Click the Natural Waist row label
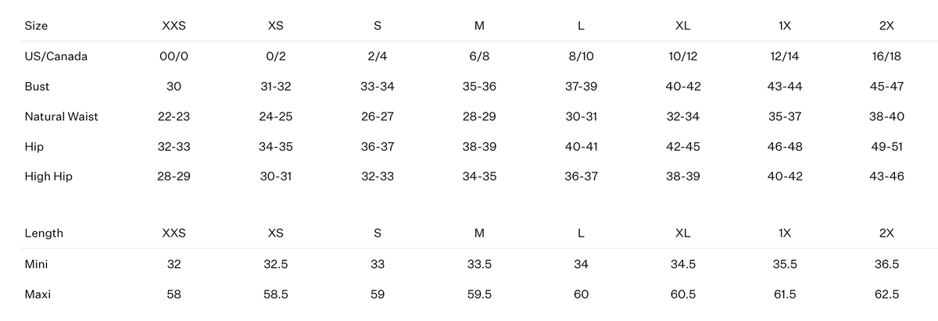This screenshot has height=321, width=938. pyautogui.click(x=61, y=116)
